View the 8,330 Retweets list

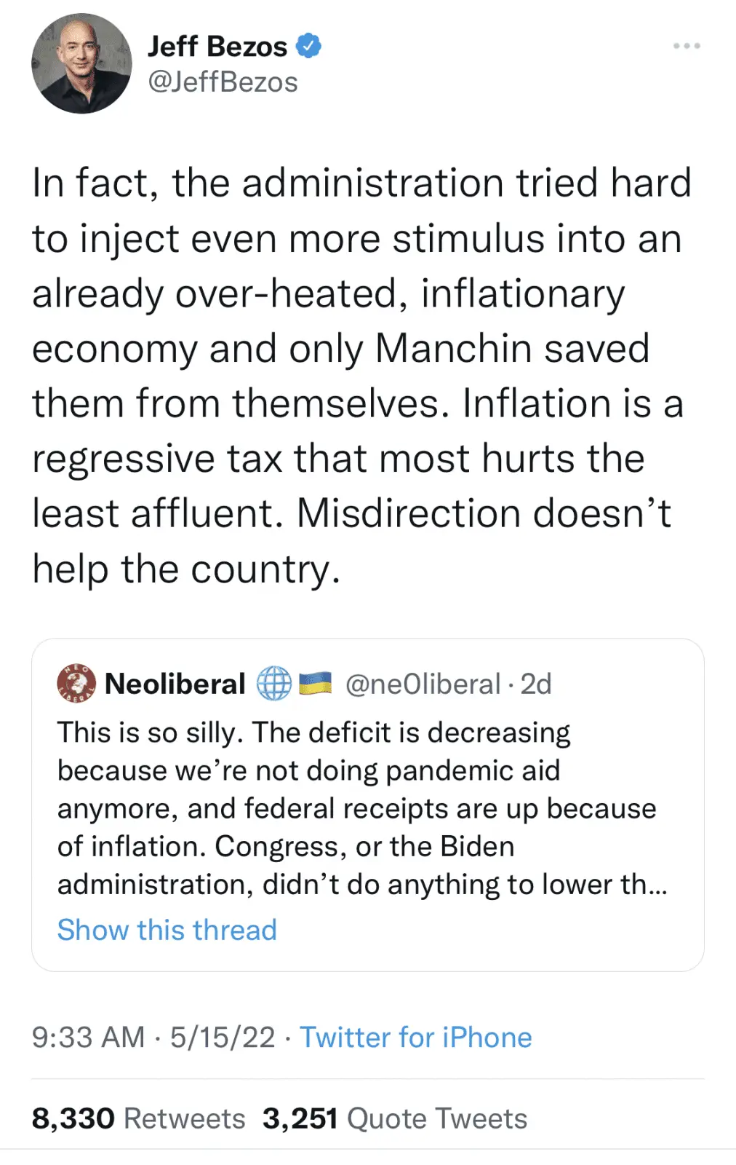click(x=138, y=1118)
